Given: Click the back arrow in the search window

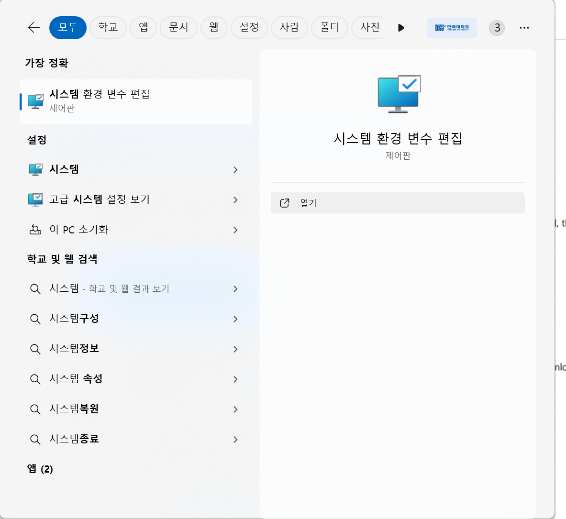Looking at the screenshot, I should tap(33, 27).
